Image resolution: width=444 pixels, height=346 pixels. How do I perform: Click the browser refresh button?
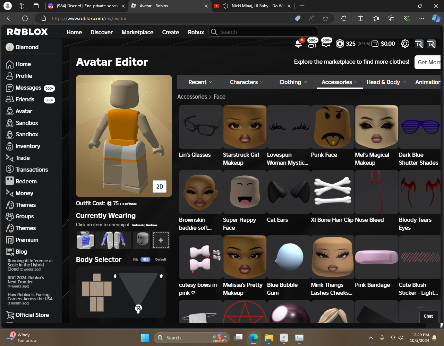[25, 18]
